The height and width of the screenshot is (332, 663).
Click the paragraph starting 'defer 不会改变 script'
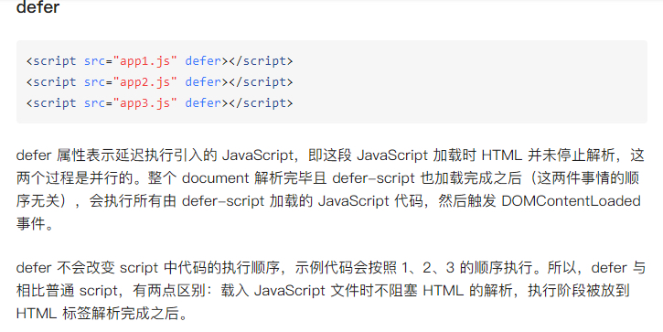(331, 290)
